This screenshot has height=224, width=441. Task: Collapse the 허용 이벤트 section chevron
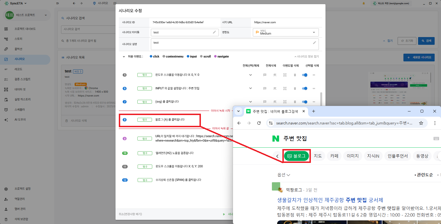point(124,57)
